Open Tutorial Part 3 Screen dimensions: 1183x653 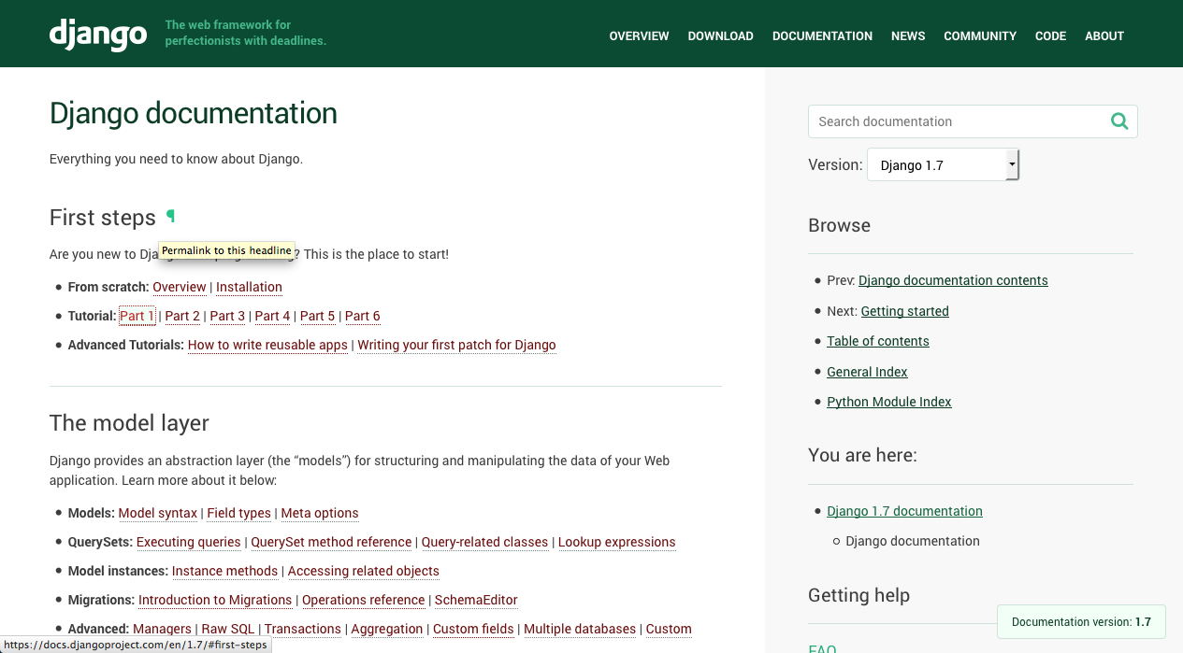click(x=227, y=316)
